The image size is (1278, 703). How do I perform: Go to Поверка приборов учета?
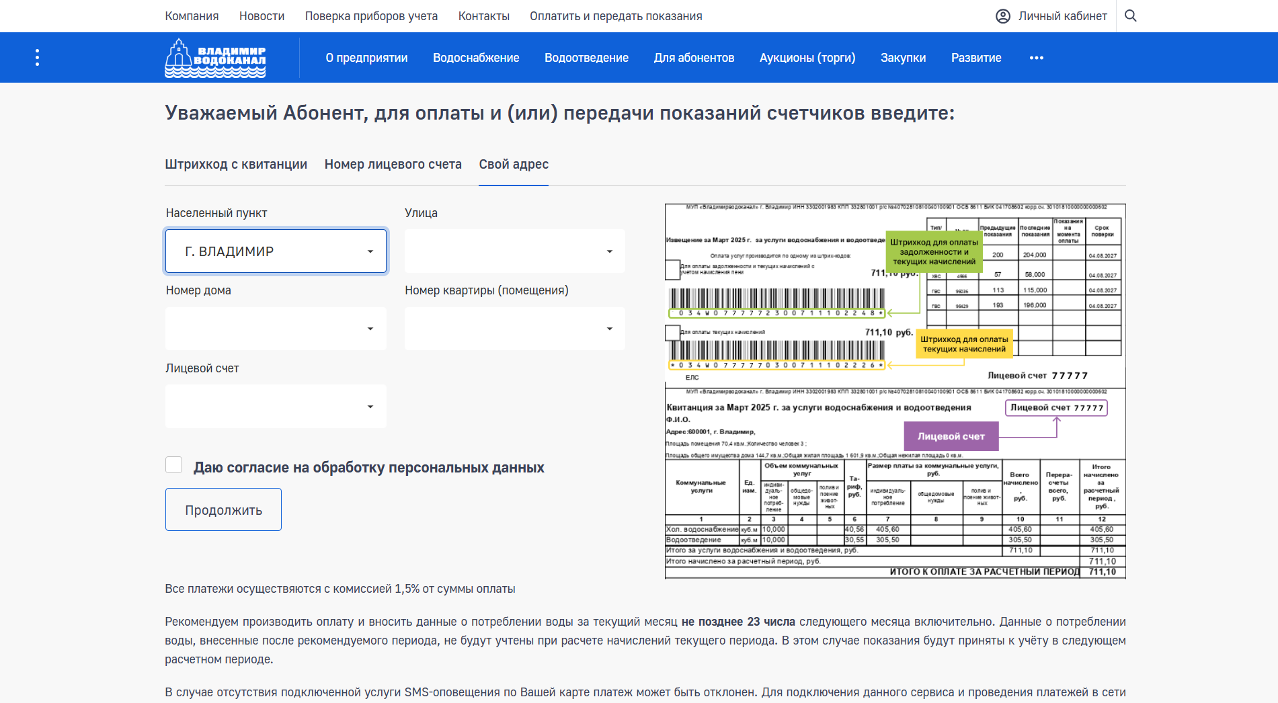371,16
